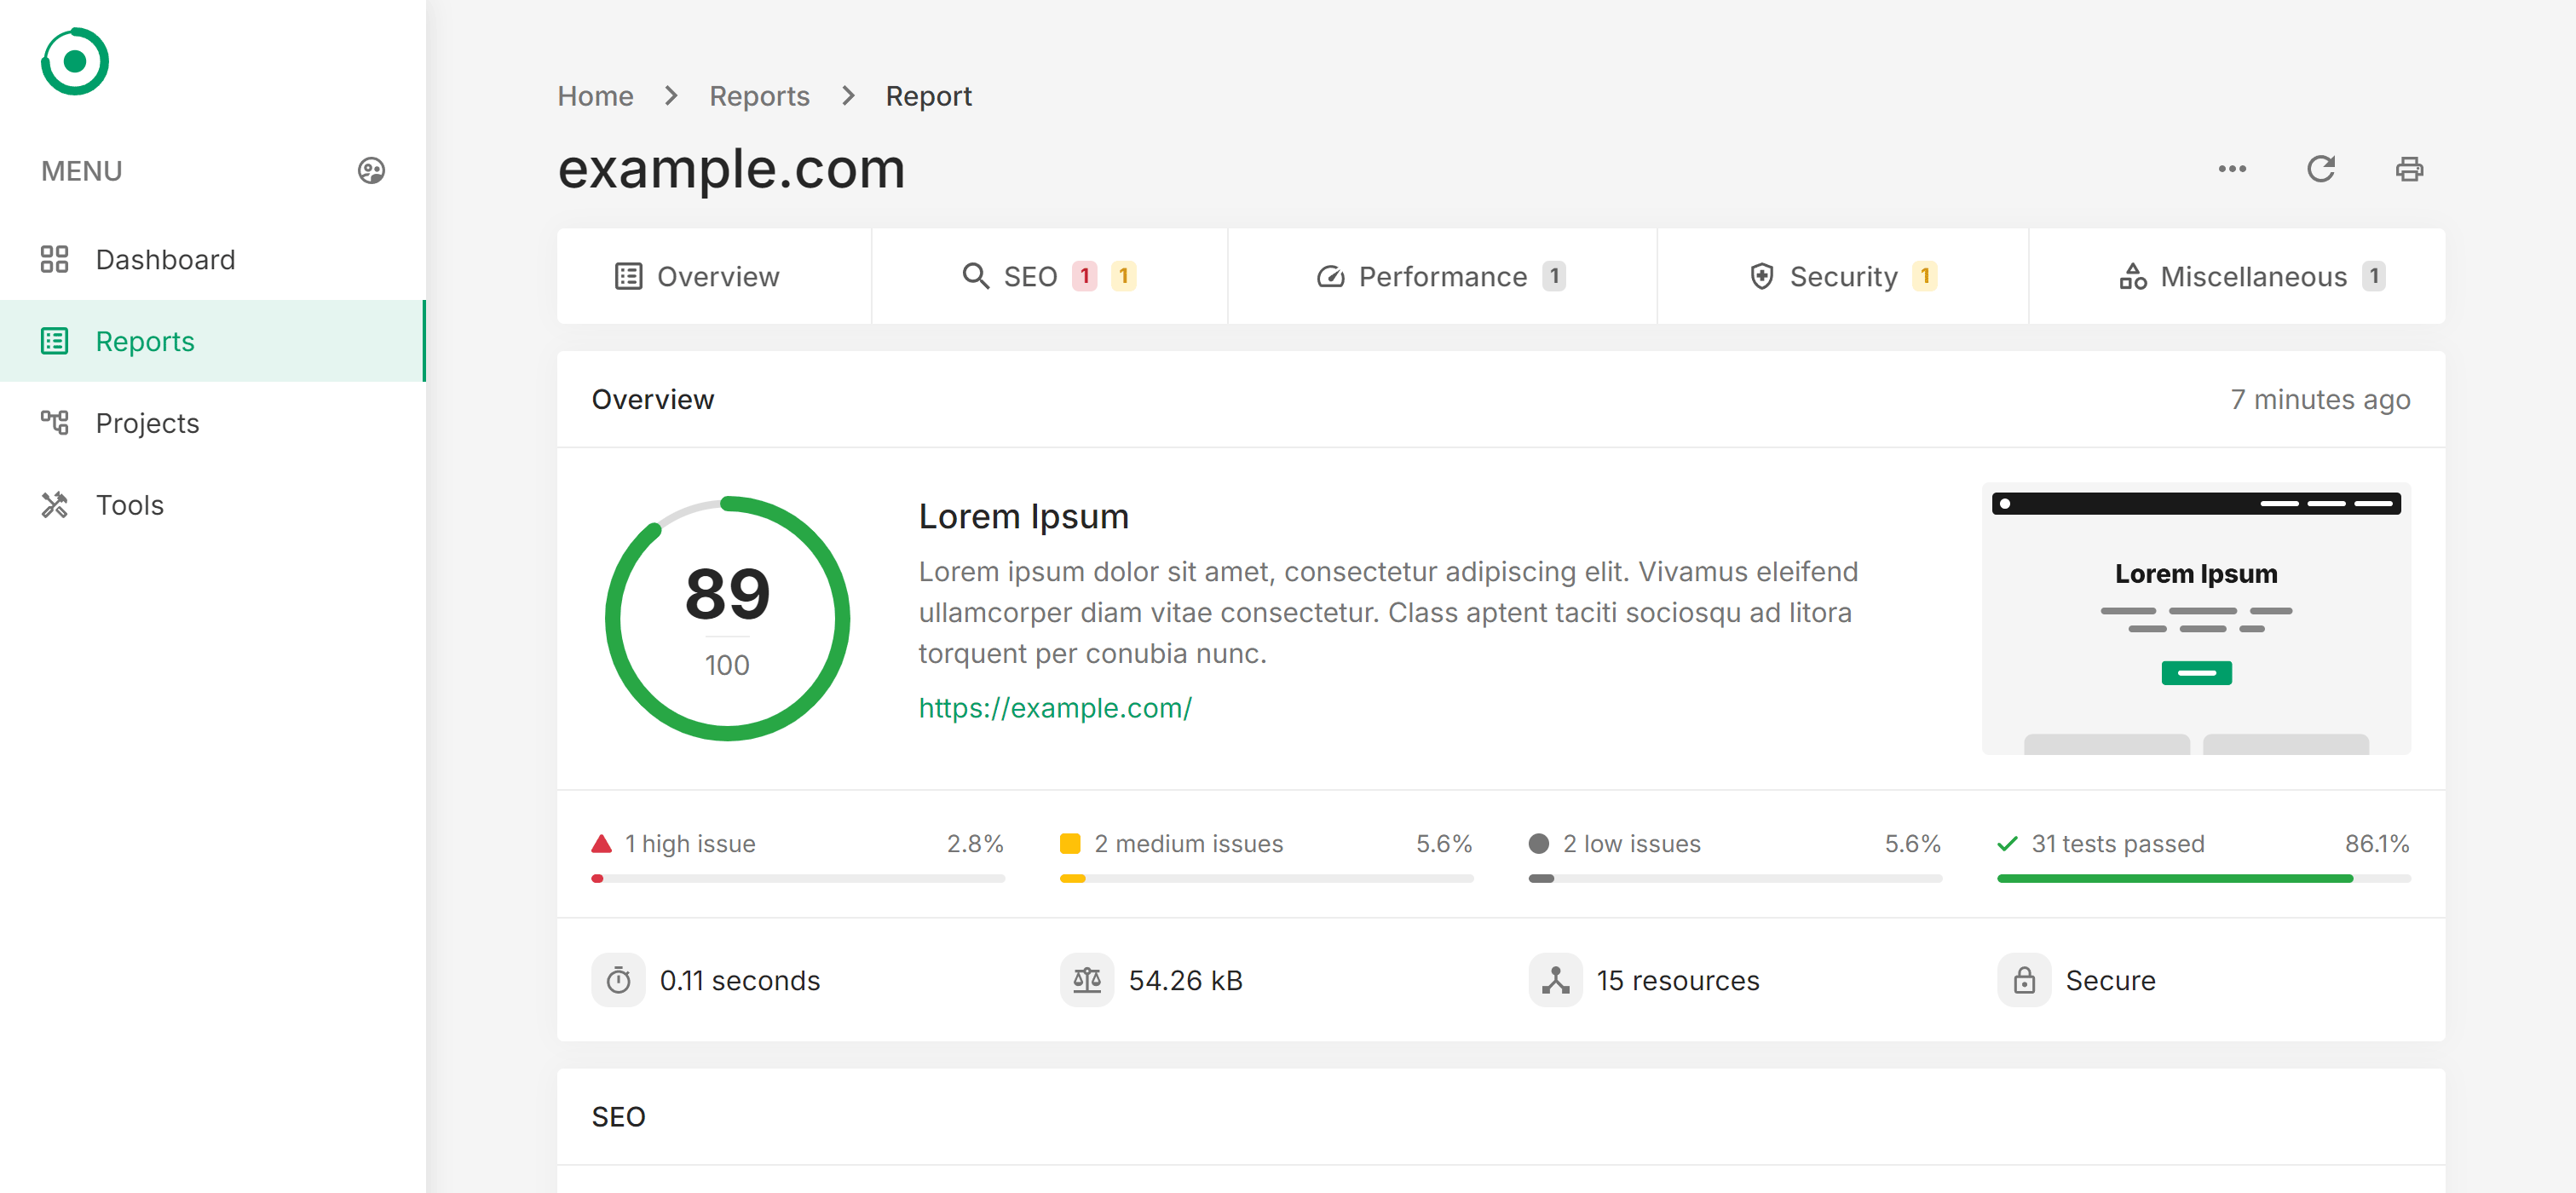Click the Home breadcrumb link
The width and height of the screenshot is (2576, 1193).
point(595,95)
